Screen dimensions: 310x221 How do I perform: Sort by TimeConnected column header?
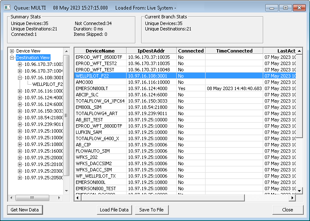234,51
